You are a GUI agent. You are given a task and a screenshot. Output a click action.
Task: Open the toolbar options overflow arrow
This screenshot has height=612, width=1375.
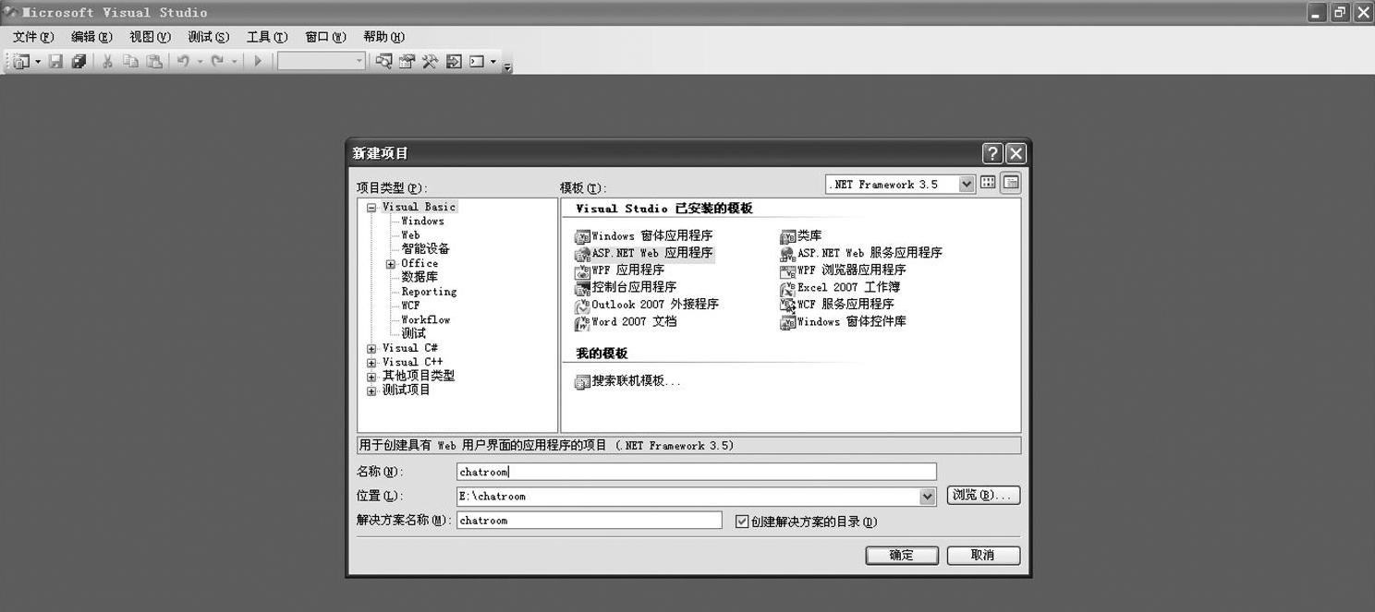click(x=507, y=66)
